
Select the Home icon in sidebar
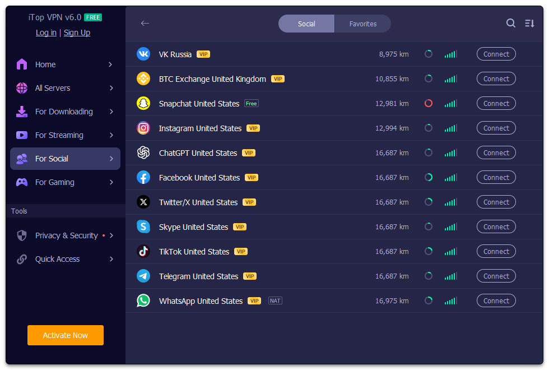coord(21,64)
